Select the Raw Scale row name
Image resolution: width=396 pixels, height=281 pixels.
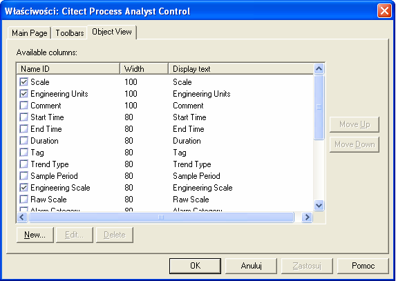pos(48,200)
